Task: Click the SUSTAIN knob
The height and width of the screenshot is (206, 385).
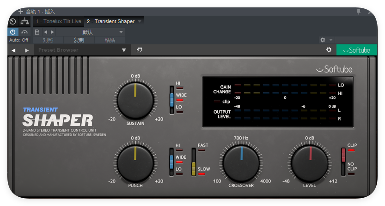Action: [135, 100]
